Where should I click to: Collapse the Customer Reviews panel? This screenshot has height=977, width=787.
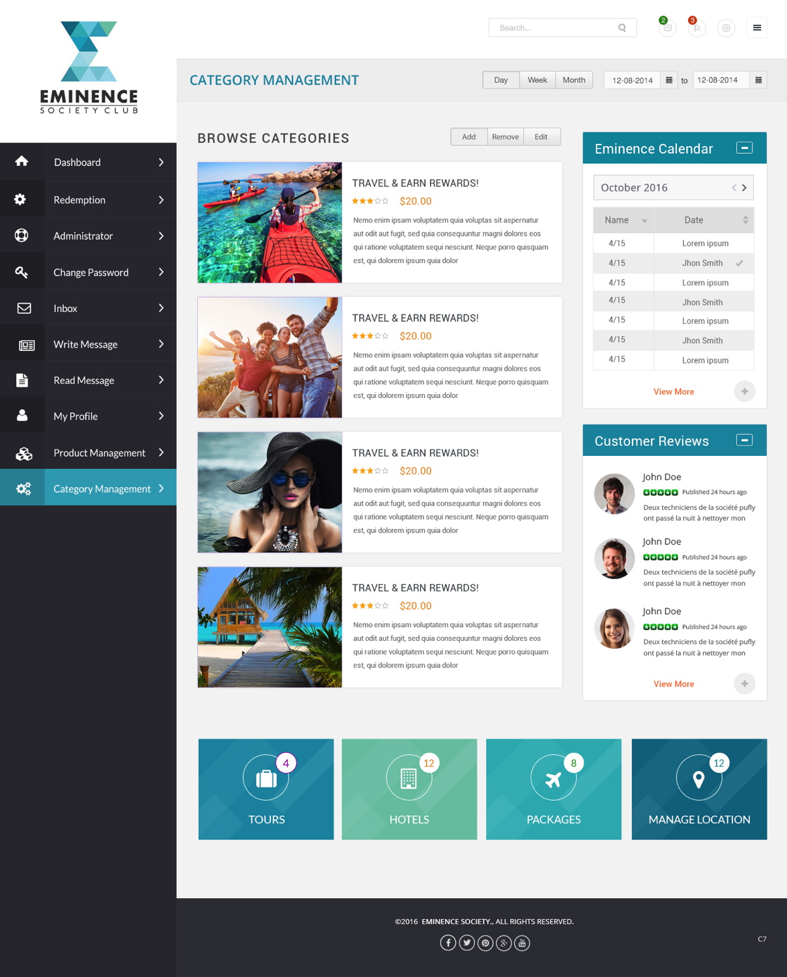(744, 440)
